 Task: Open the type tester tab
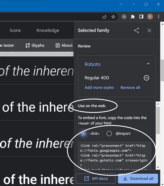(x=7, y=45)
